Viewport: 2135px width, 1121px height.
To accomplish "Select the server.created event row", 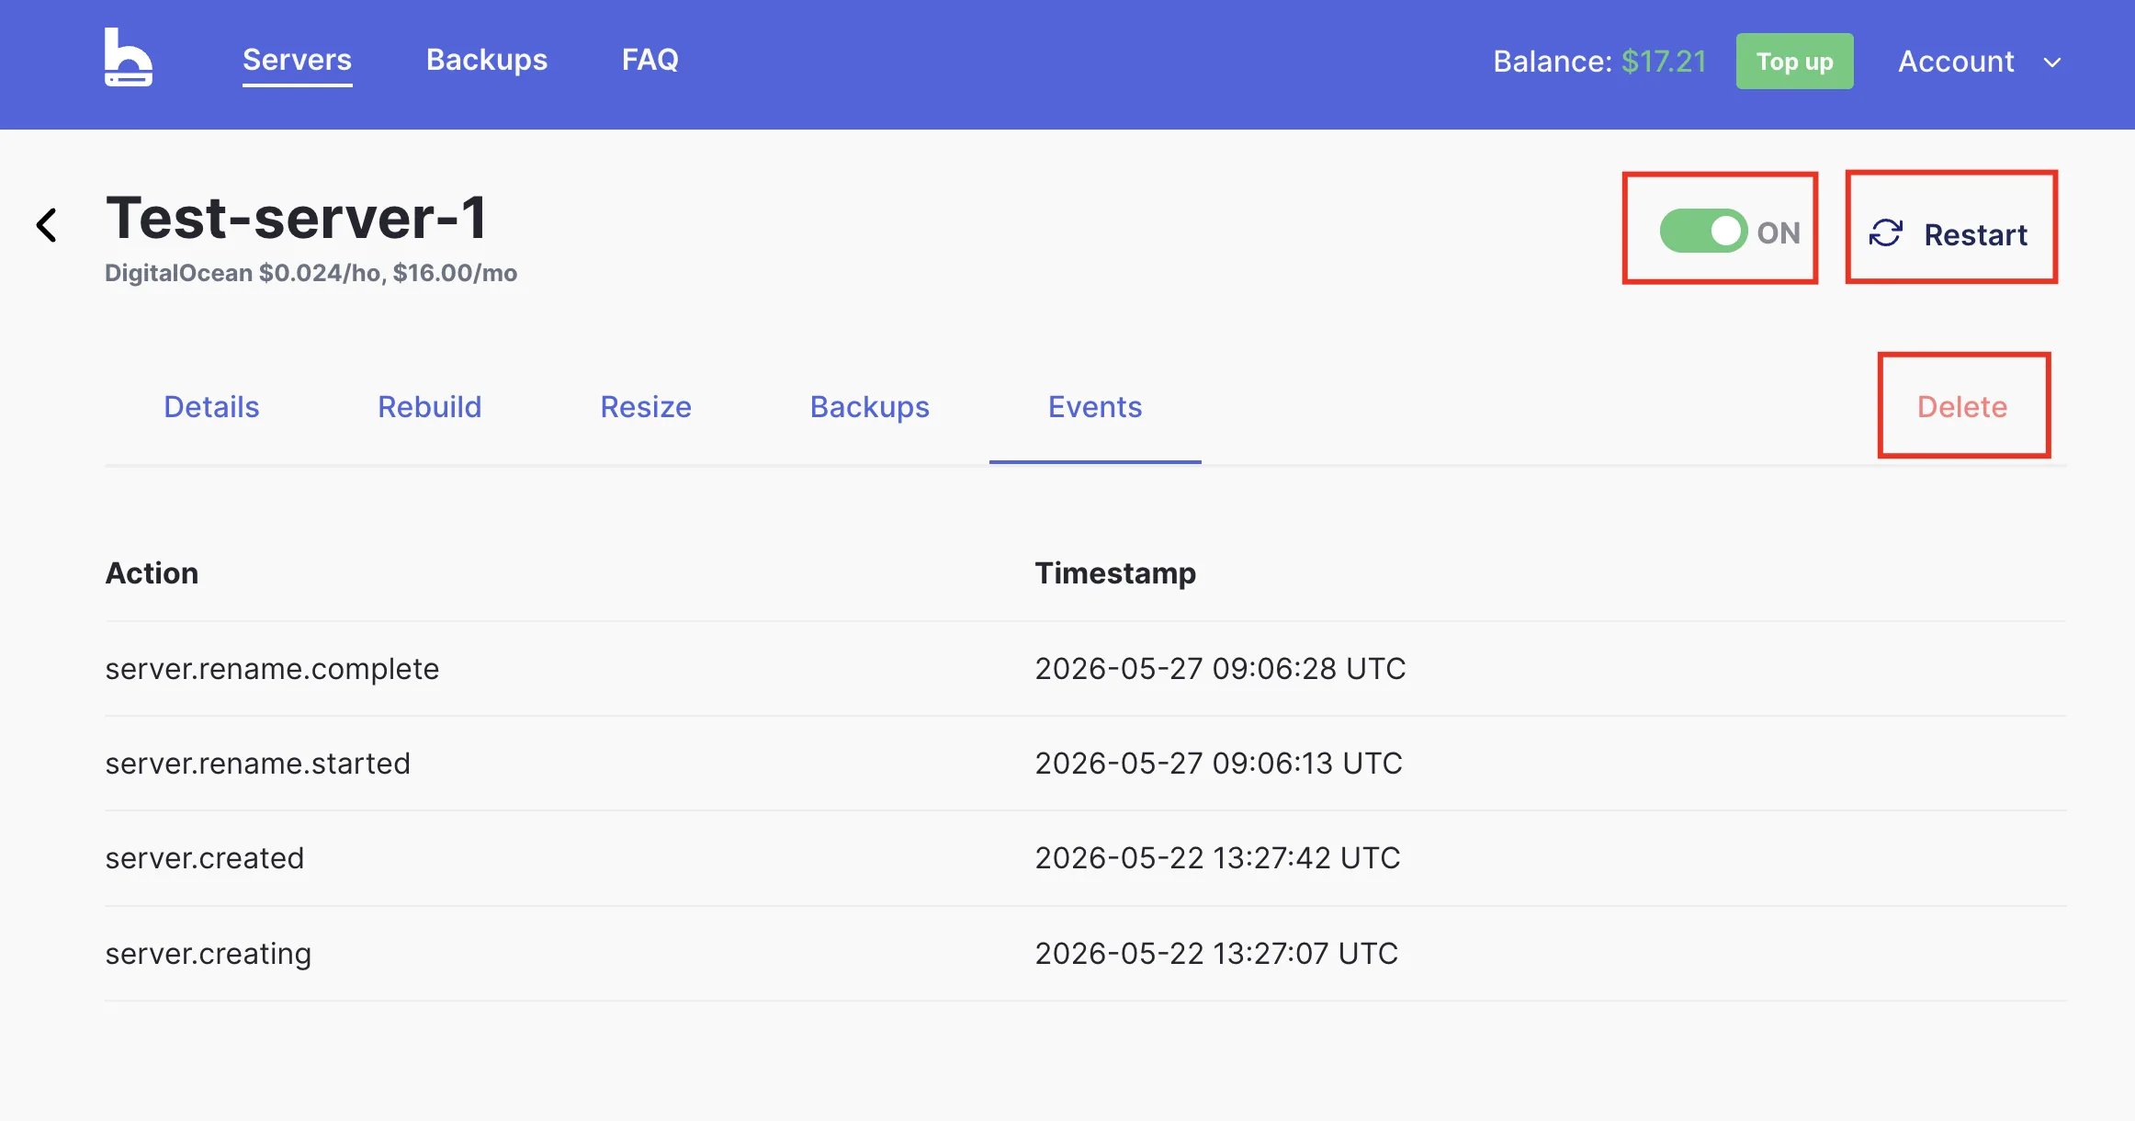I will pyautogui.click(x=1086, y=858).
